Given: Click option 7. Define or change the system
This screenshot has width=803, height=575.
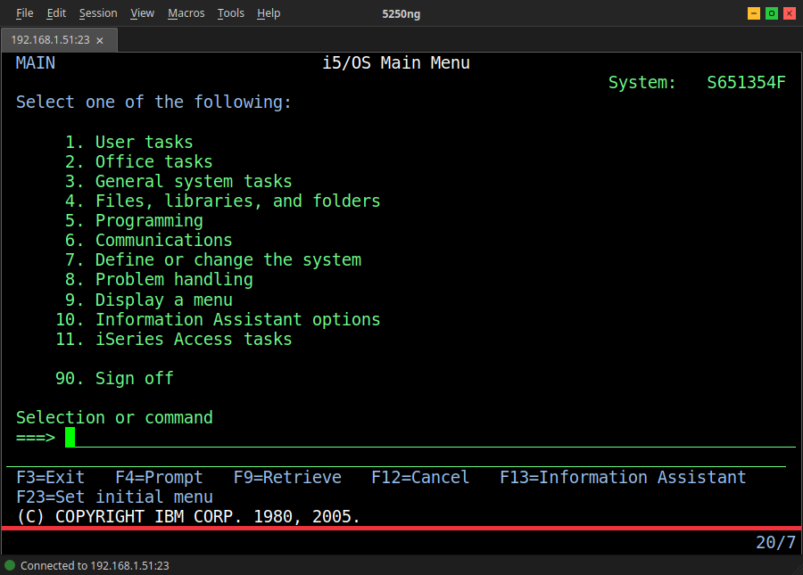Looking at the screenshot, I should (213, 260).
